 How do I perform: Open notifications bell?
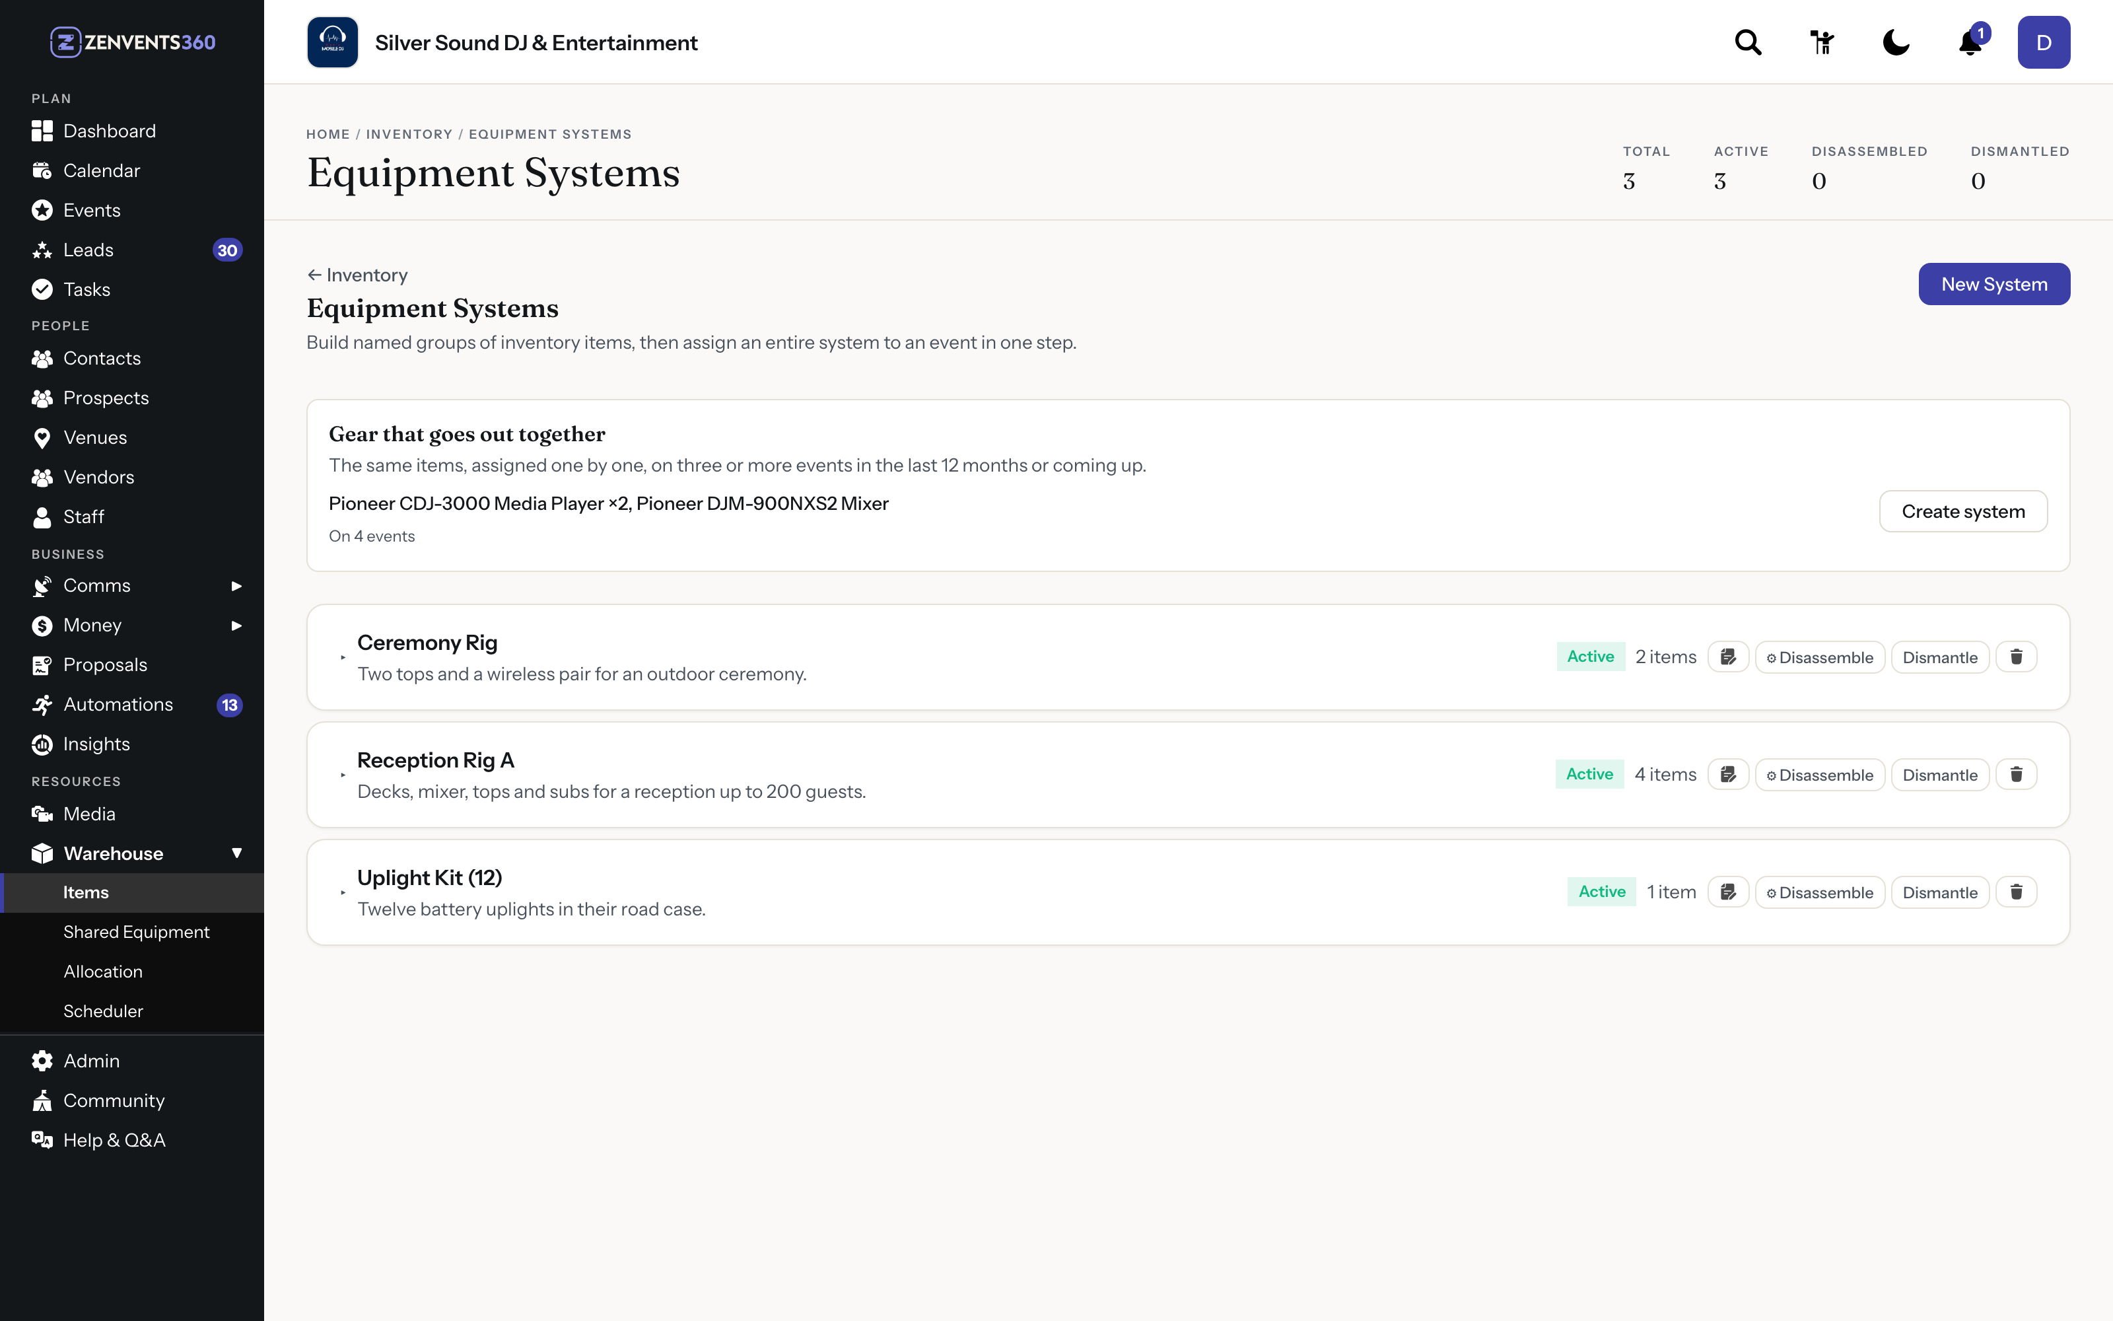point(1970,42)
